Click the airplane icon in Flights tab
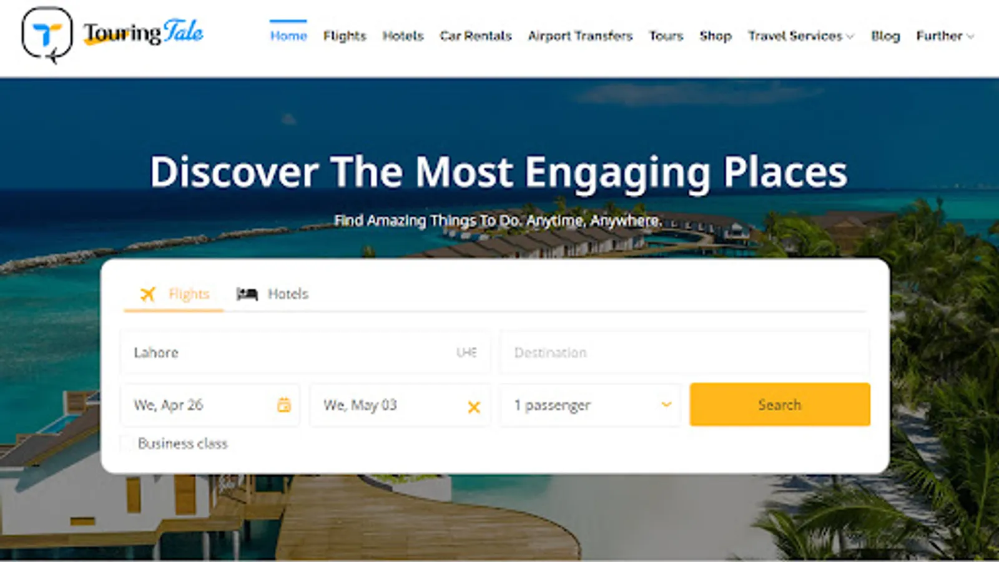The image size is (999, 562). click(147, 294)
